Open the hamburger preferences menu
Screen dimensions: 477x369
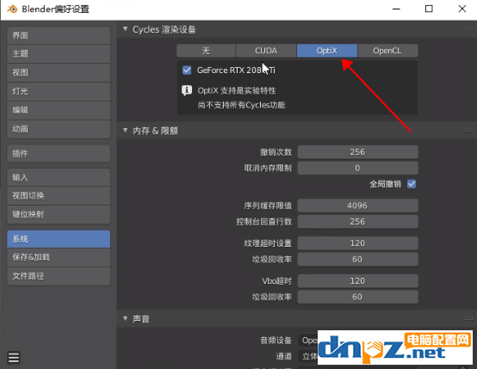(14, 358)
